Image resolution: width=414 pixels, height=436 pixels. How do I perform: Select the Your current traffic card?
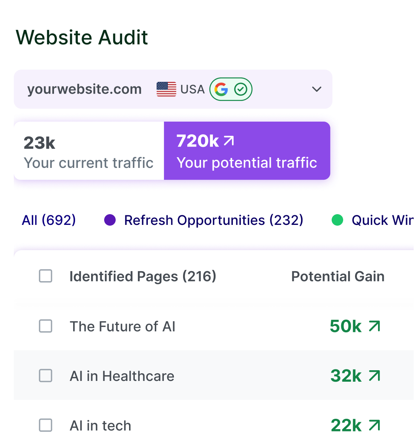pos(89,151)
